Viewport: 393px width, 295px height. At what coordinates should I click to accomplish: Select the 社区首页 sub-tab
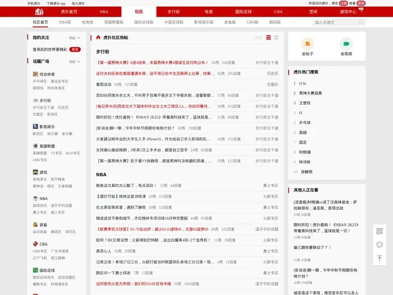[40, 22]
